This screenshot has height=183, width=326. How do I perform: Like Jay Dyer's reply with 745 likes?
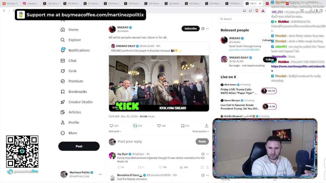(160, 167)
